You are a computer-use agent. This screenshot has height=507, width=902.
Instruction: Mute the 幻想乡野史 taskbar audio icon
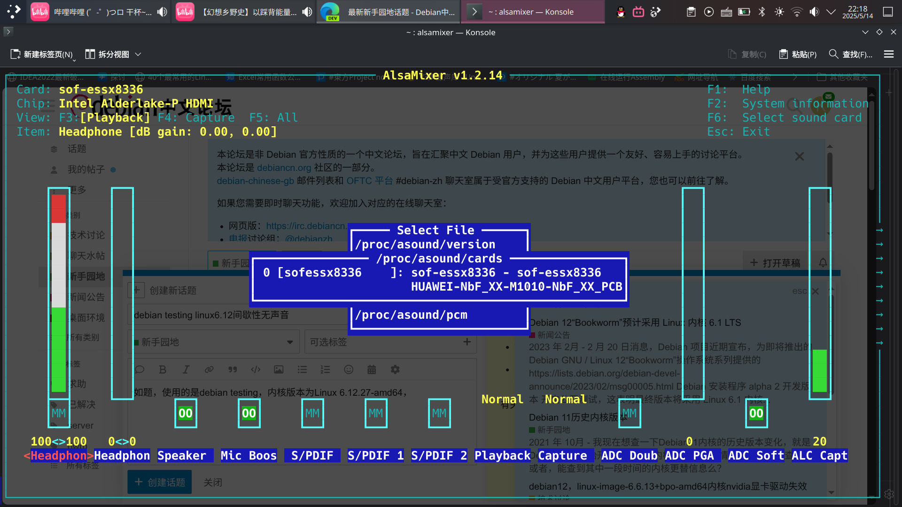point(307,12)
